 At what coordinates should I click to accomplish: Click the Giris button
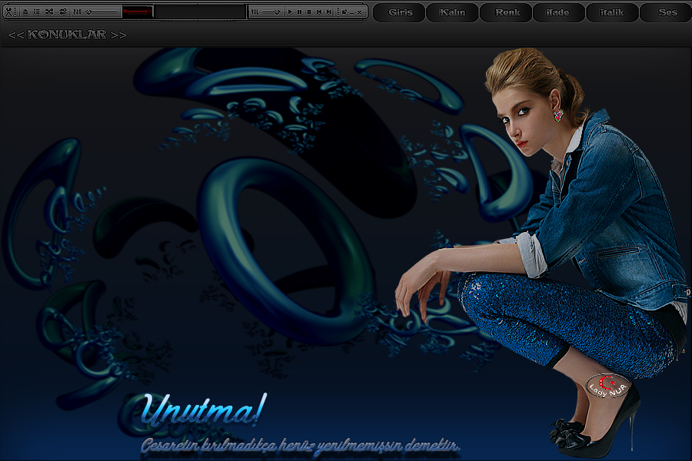coord(400,12)
